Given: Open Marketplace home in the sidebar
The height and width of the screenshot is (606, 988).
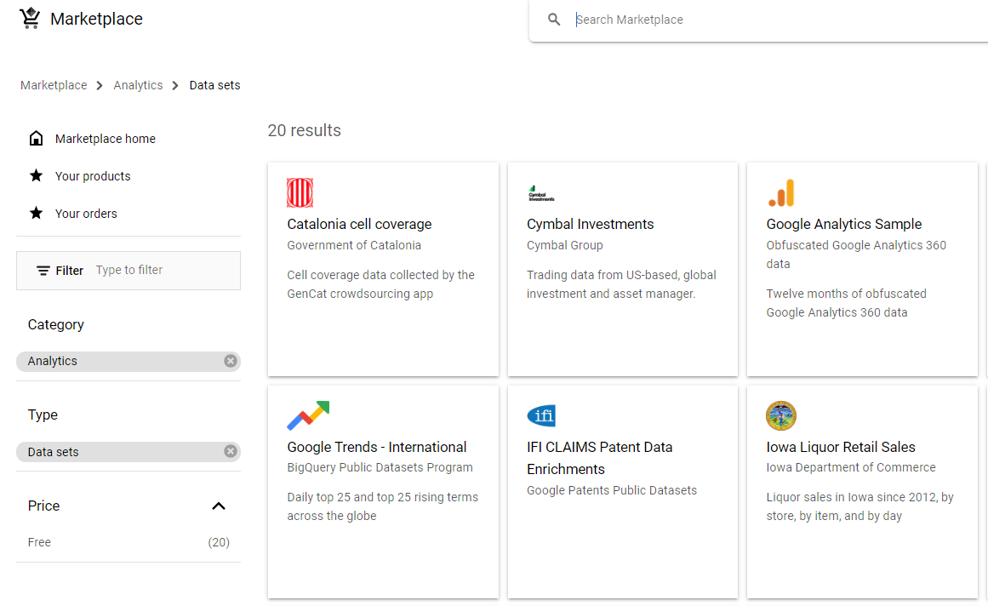Looking at the screenshot, I should pos(106,138).
